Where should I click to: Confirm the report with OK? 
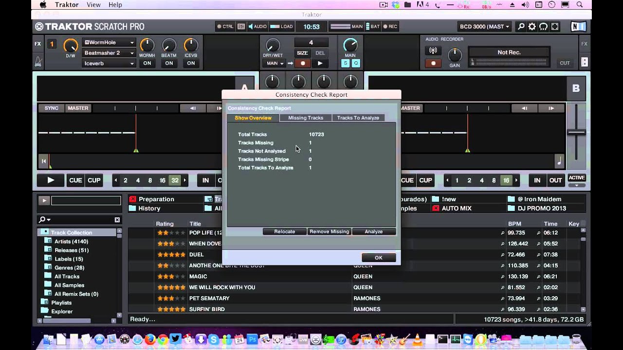pos(379,258)
